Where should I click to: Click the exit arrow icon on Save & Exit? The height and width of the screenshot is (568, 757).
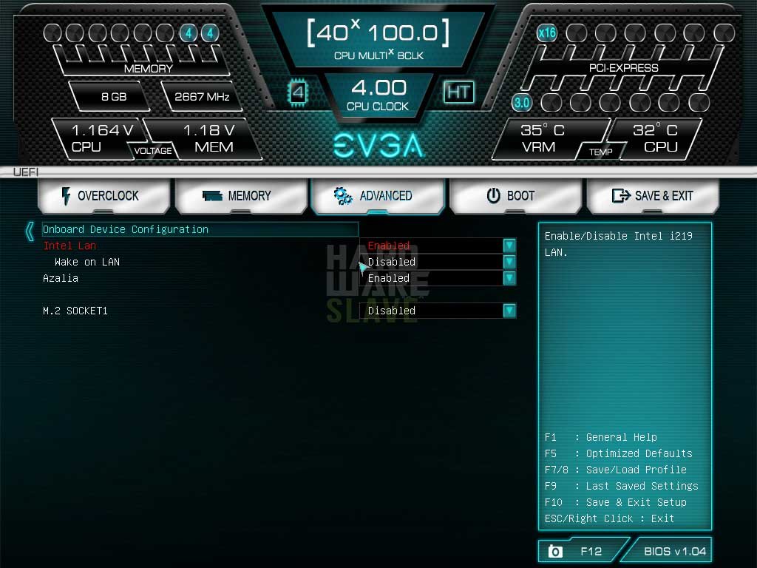(x=621, y=195)
